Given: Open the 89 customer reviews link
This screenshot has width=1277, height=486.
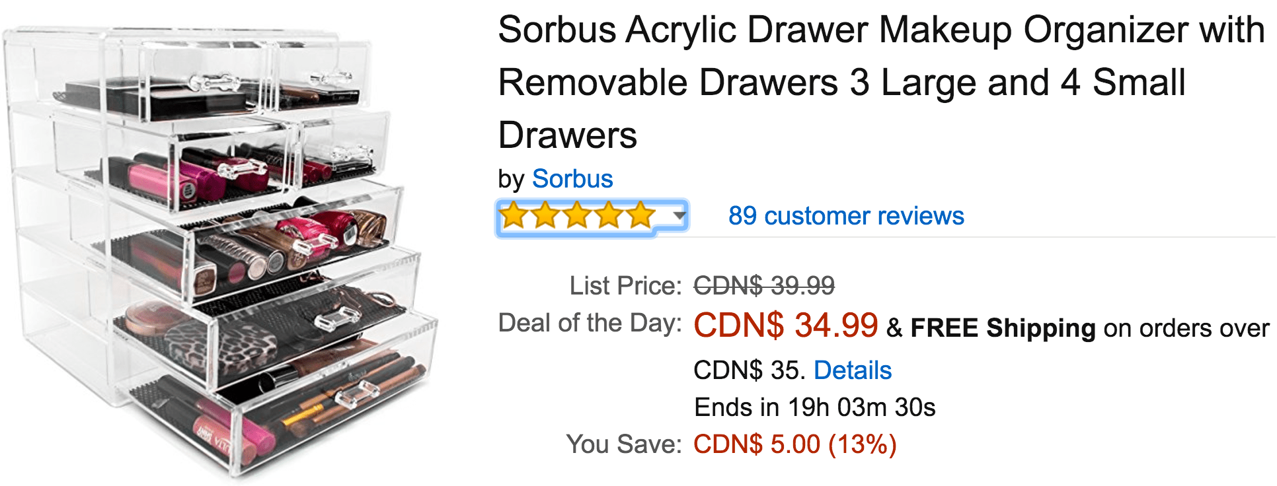Looking at the screenshot, I should (846, 216).
